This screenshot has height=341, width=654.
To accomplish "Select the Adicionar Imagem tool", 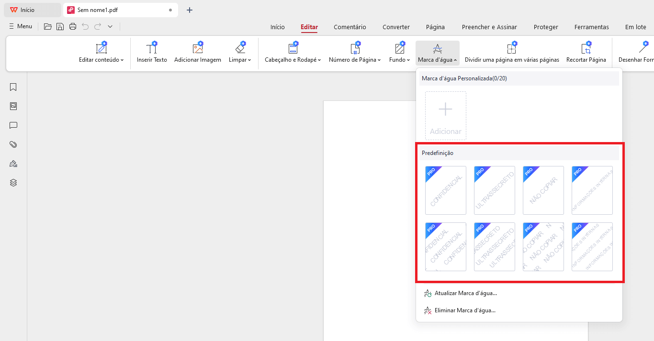I will [197, 52].
